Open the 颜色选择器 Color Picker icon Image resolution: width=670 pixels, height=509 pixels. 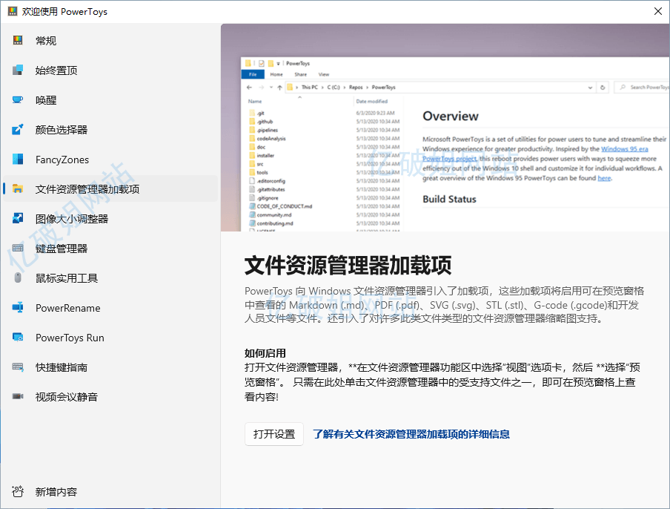(x=18, y=130)
